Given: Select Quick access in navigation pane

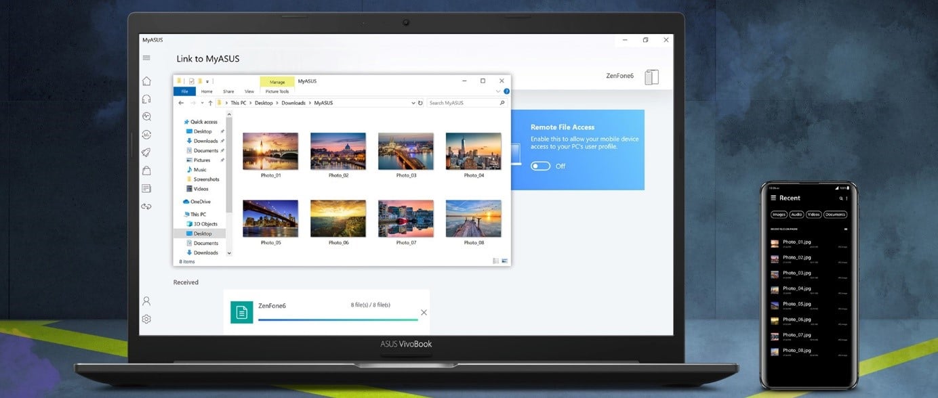Looking at the screenshot, I should click(x=200, y=122).
